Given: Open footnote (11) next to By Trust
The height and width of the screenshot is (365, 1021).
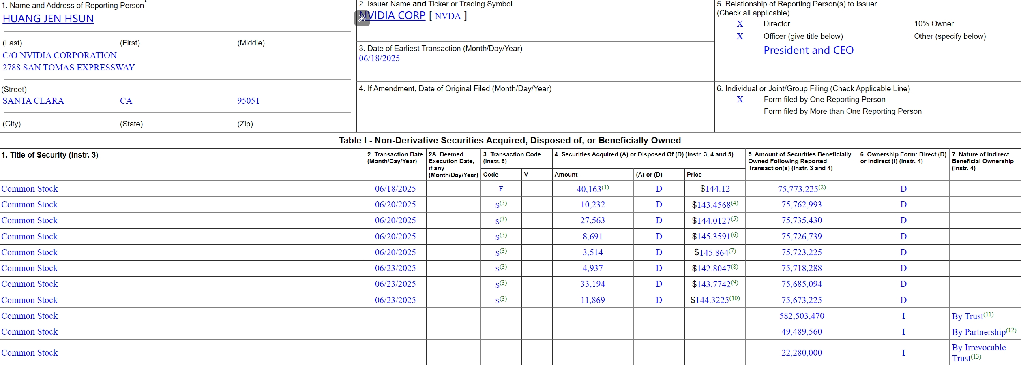Looking at the screenshot, I should [x=989, y=314].
